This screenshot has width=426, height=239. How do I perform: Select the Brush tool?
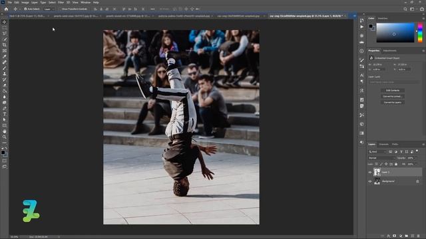point(5,68)
